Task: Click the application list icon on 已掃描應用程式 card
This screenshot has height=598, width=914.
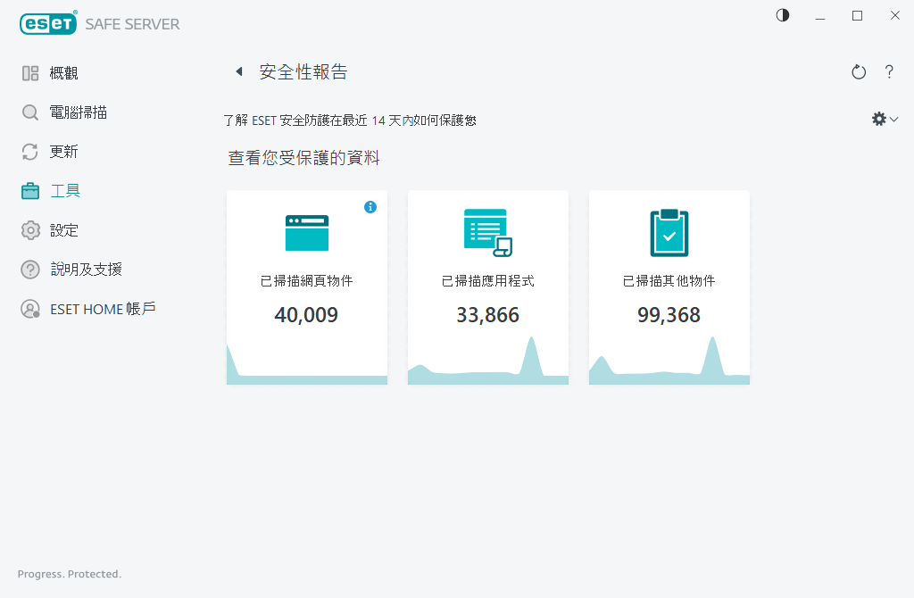Action: (x=488, y=233)
